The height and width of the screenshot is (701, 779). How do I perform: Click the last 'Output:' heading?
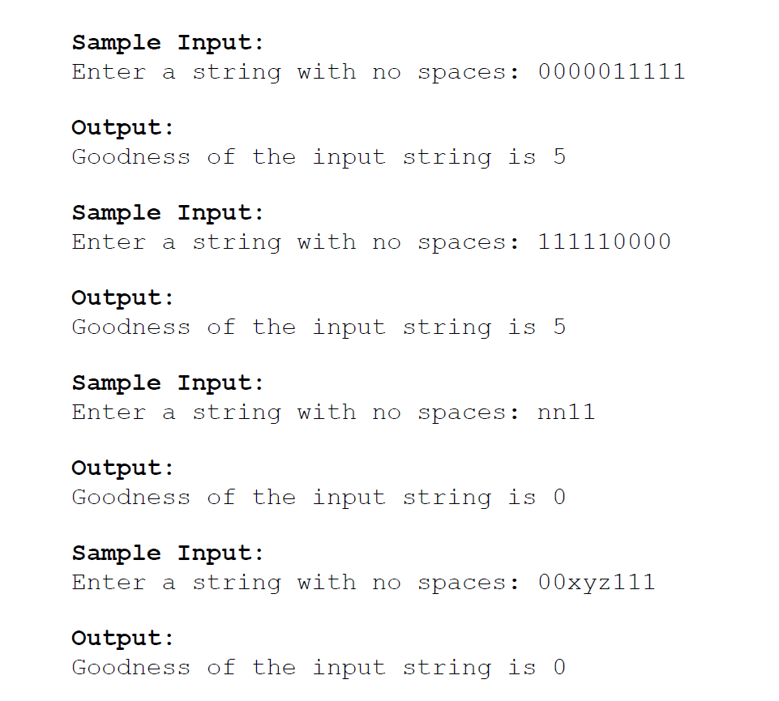(123, 639)
